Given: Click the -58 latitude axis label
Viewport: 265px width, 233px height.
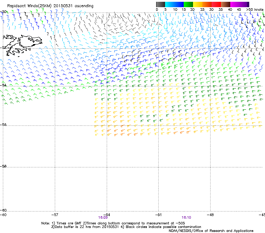Looking at the screenshot, I should tap(3, 166).
